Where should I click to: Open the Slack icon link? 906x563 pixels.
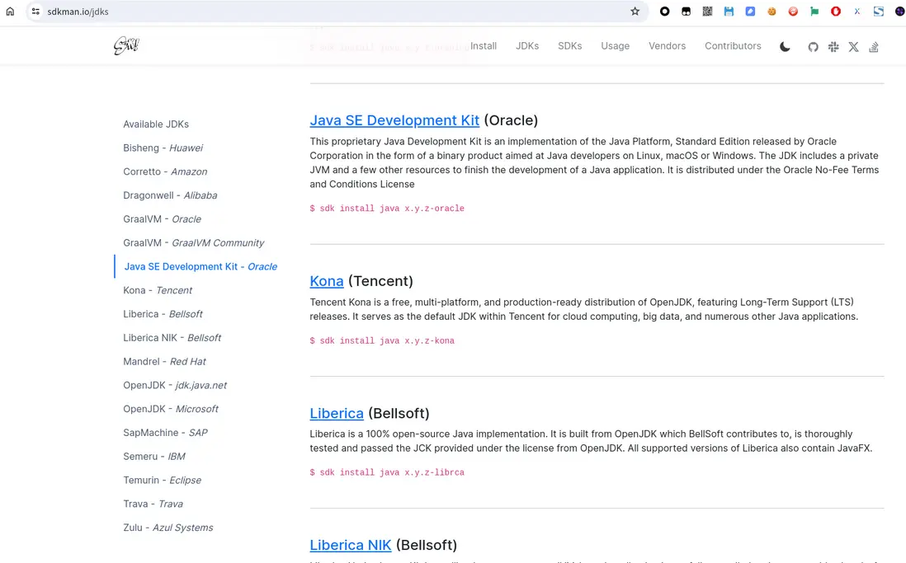(x=833, y=47)
